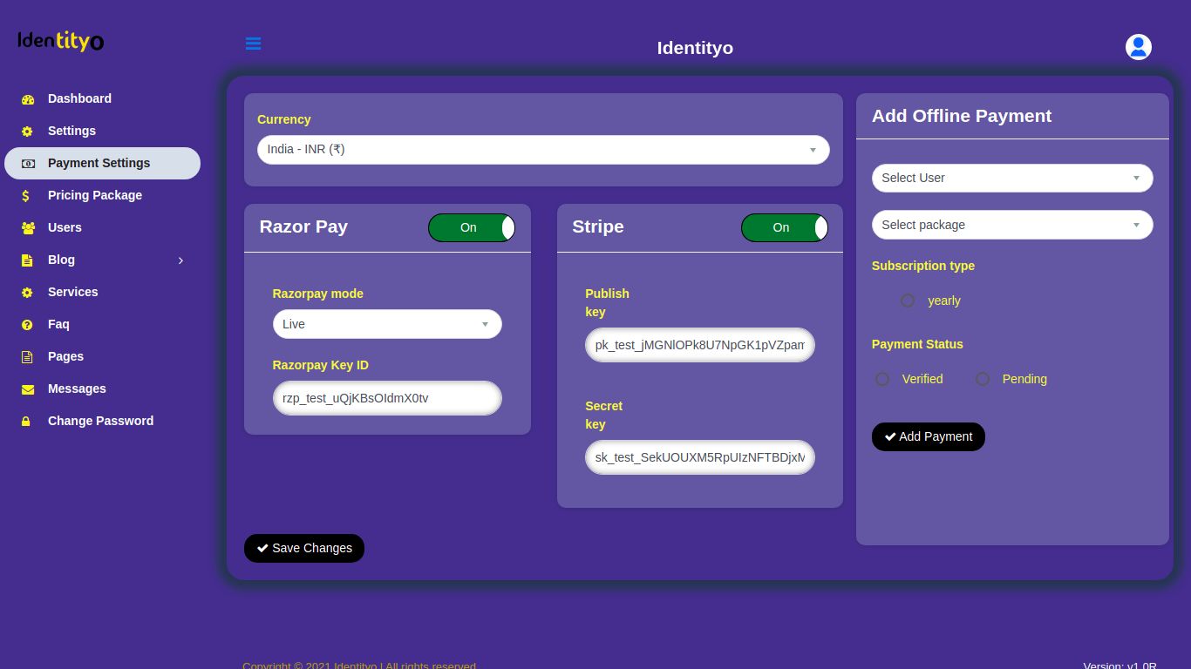Click the Identityo page title
This screenshot has width=1191, height=669.
tap(695, 48)
